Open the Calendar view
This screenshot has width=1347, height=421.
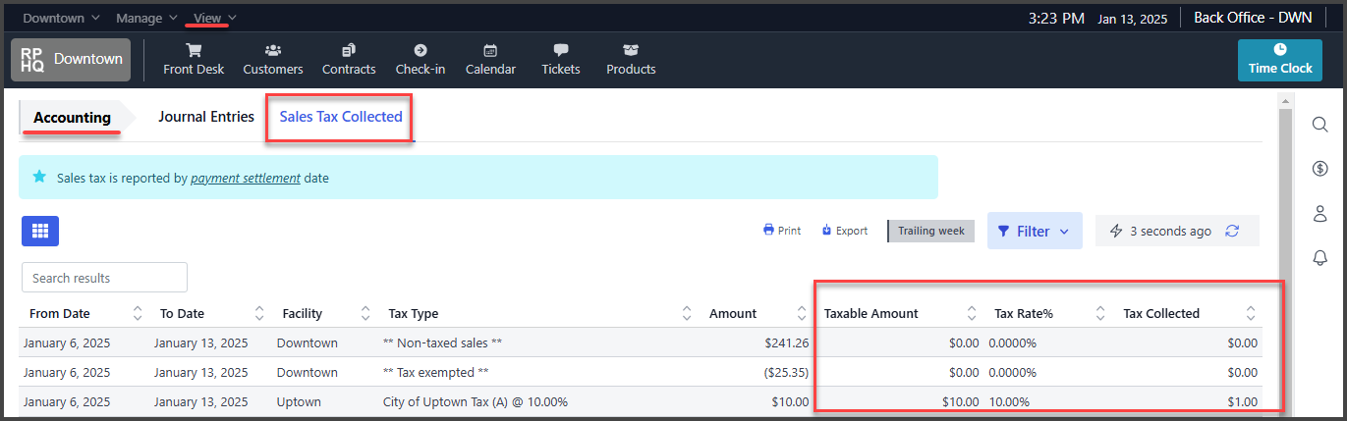pos(490,59)
